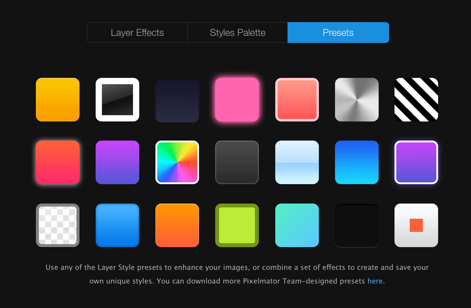This screenshot has width=471, height=308.
Task: Choose the purple preset with white glowing outline
Action: tap(416, 162)
